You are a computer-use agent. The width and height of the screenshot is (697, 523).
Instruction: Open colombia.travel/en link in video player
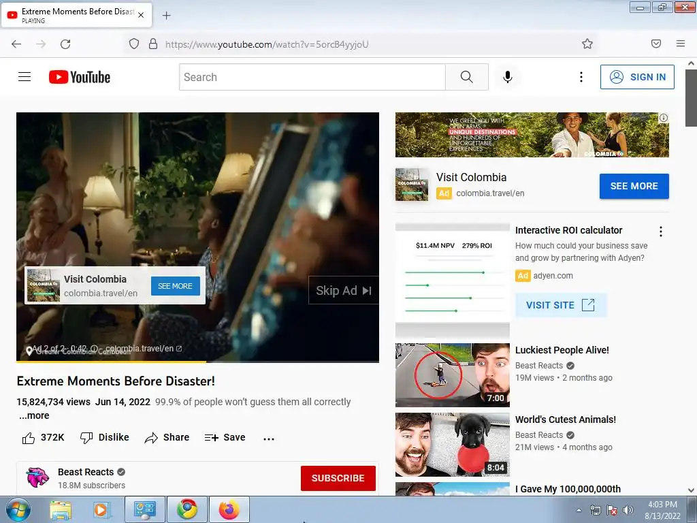tap(143, 349)
